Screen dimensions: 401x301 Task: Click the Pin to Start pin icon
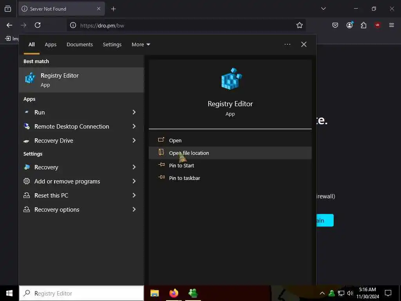[161, 165]
